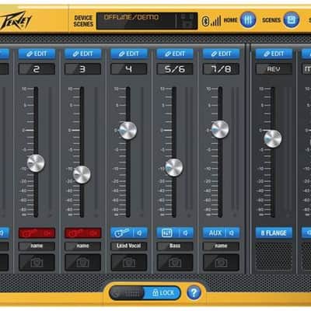Click the red instrument icon on channel 3
This screenshot has width=311, height=311.
[76, 233]
